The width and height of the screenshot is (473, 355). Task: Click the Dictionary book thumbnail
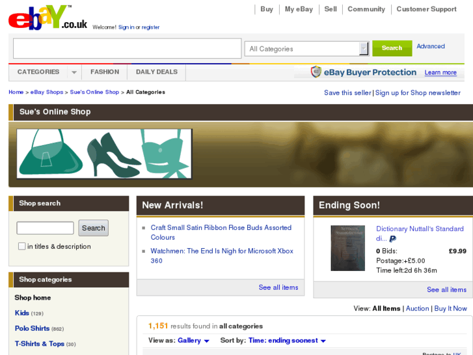click(348, 248)
